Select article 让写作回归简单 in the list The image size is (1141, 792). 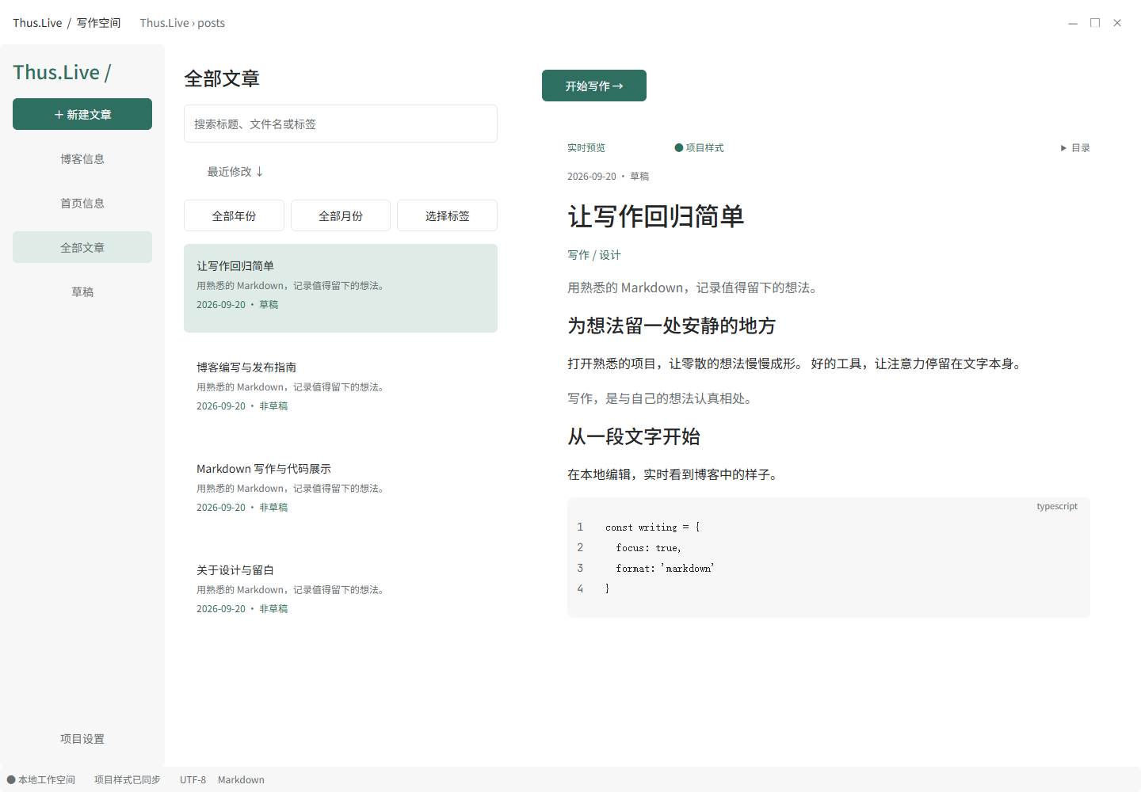coord(341,288)
